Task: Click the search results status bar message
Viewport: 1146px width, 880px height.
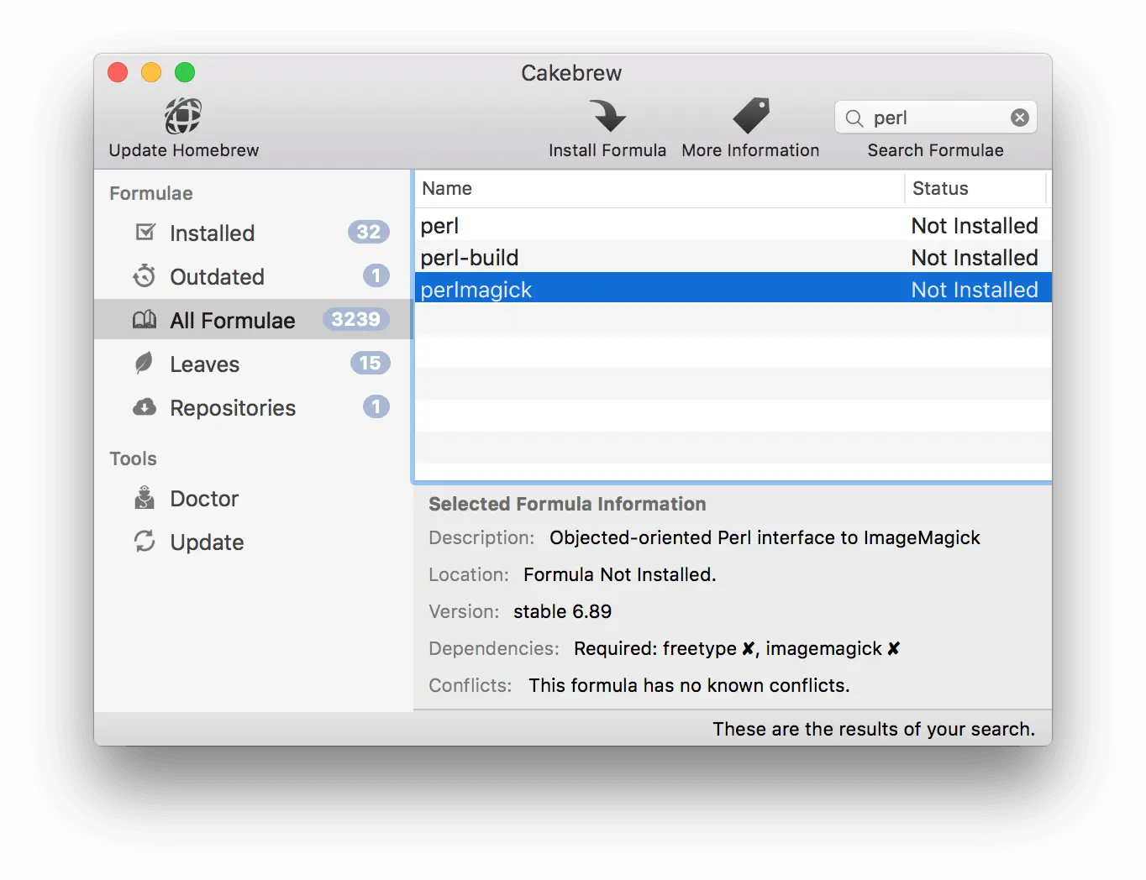Action: pyautogui.click(x=874, y=729)
